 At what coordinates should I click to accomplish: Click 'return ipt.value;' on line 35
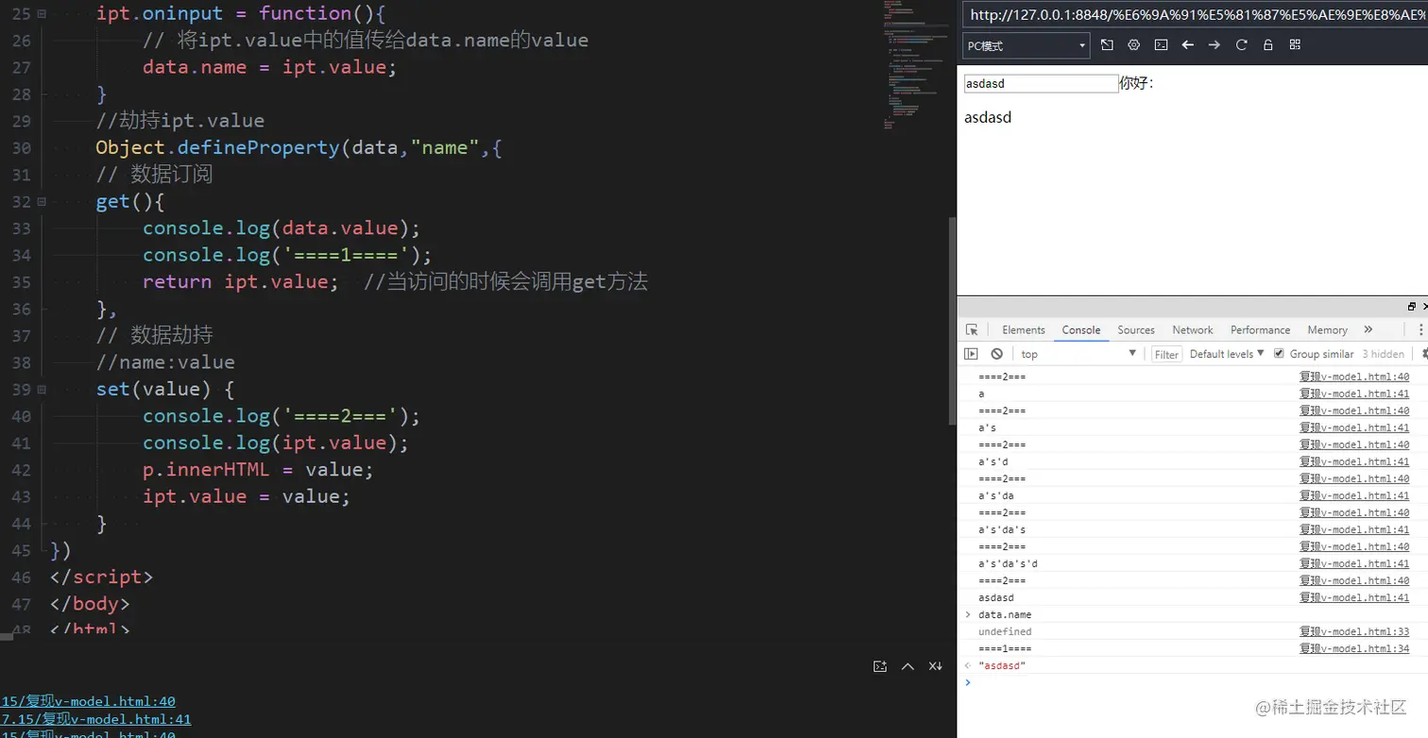point(240,281)
